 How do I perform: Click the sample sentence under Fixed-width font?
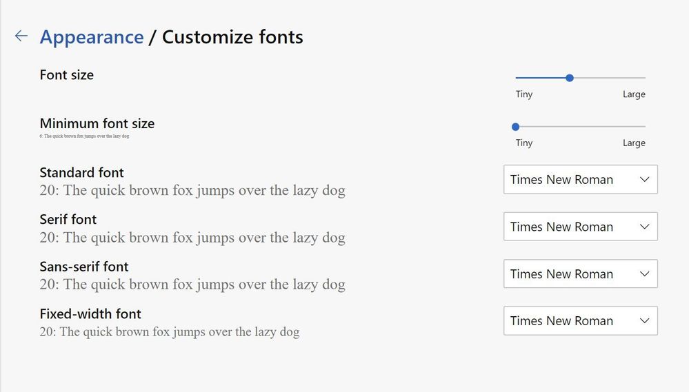coord(170,332)
